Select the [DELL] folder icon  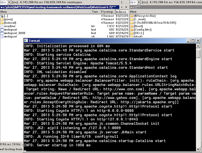click(x=132, y=33)
